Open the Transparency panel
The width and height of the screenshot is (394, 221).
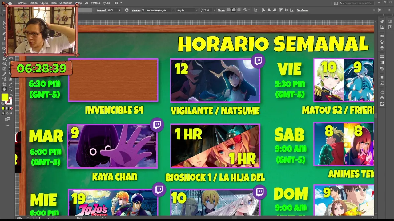click(x=382, y=69)
